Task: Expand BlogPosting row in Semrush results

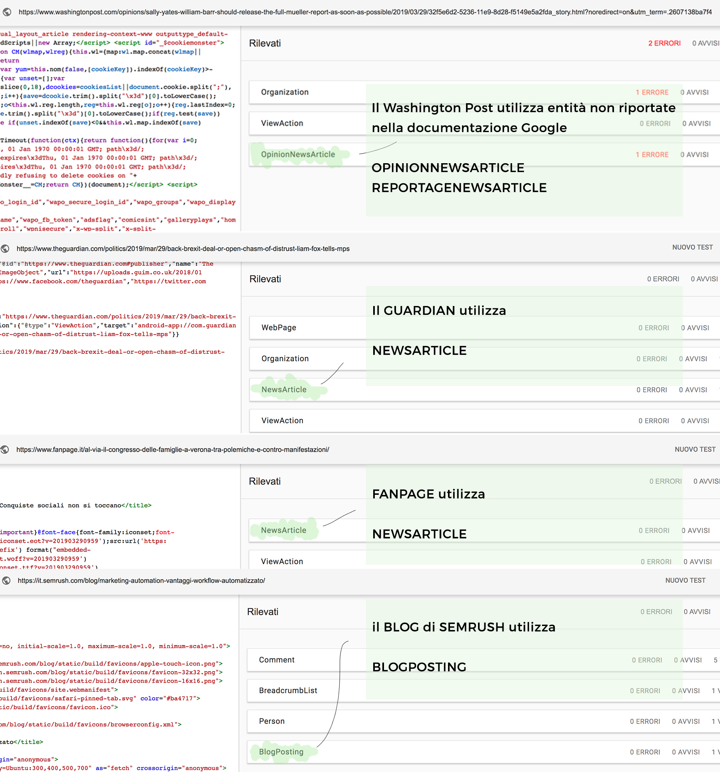Action: coord(483,752)
